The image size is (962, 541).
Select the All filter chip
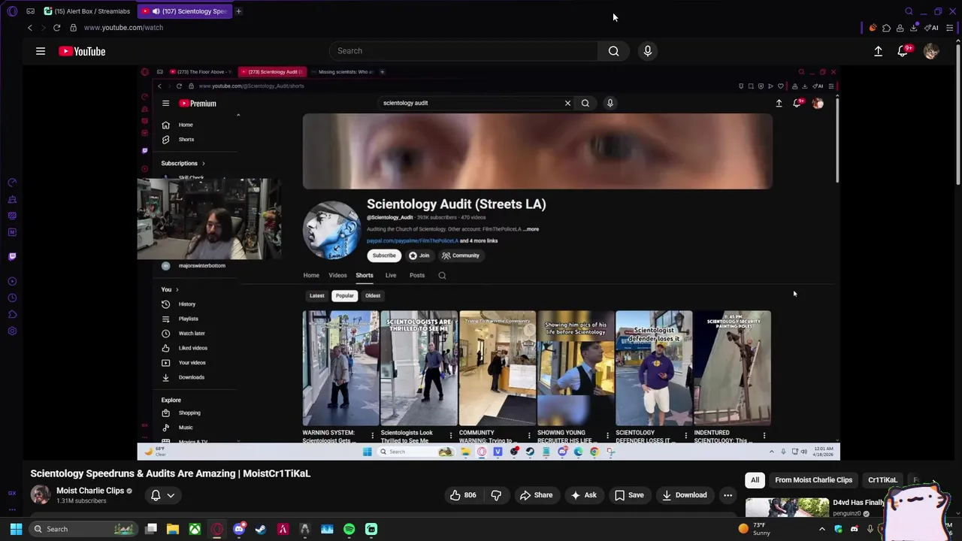(x=755, y=480)
